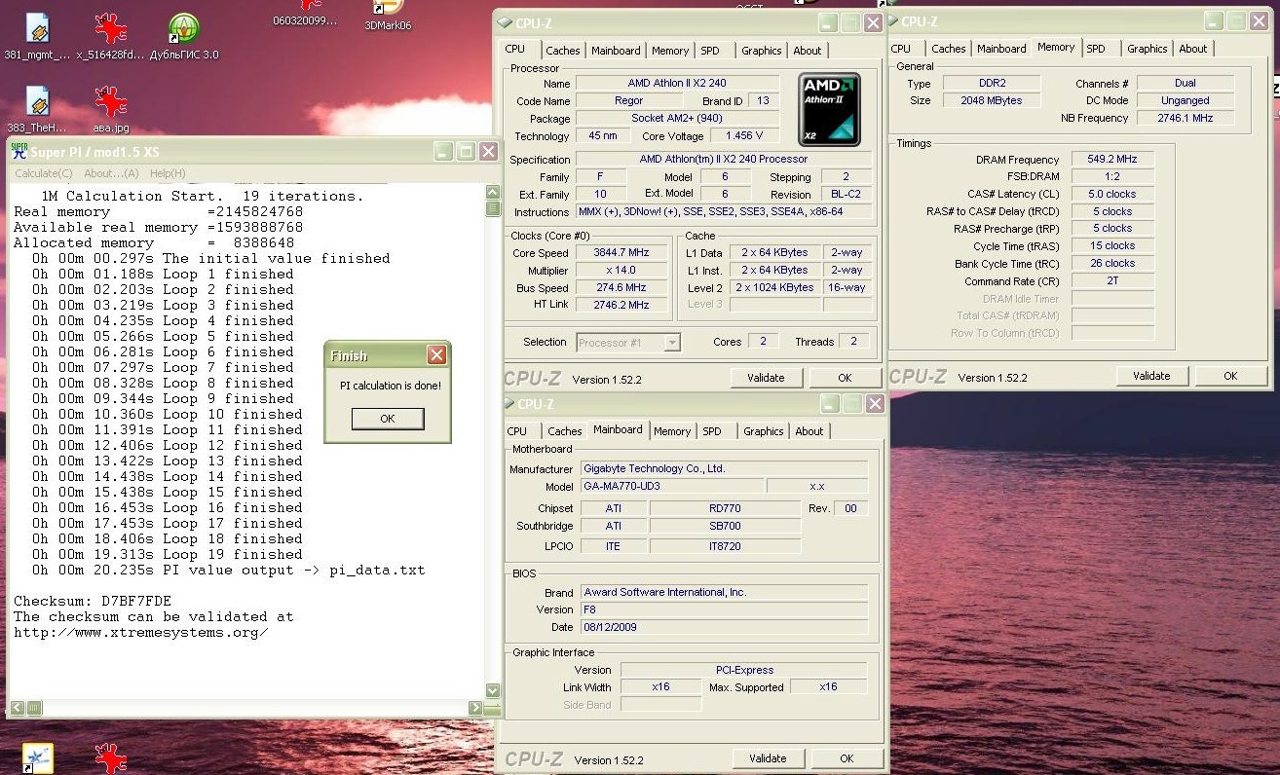Click the Core Speed value 3844.7 MHz

[621, 253]
